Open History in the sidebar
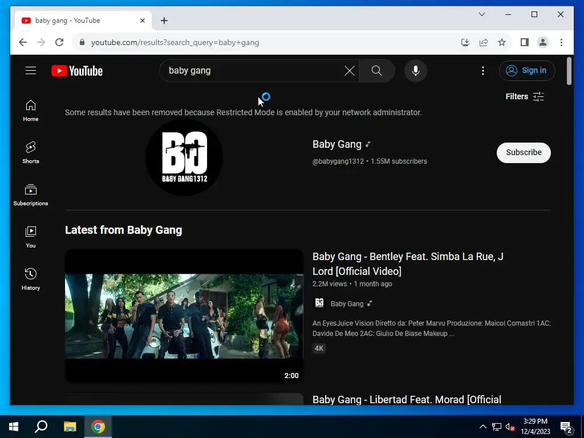The height and width of the screenshot is (438, 584). point(31,279)
